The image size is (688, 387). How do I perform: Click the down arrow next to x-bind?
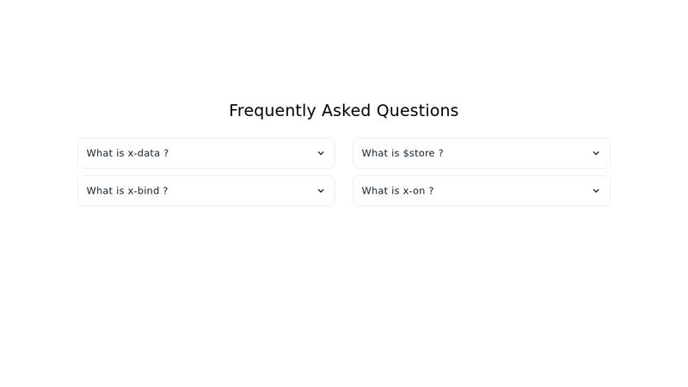point(321,191)
